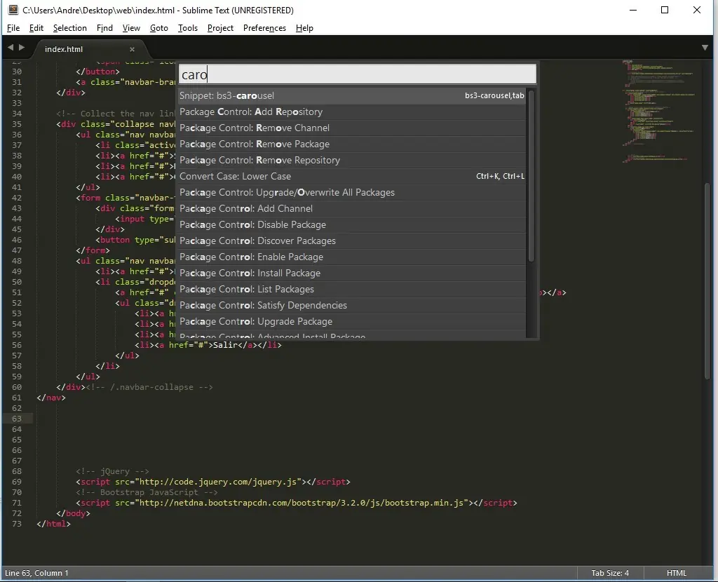This screenshot has height=582, width=718.
Task: Click the jquery.js script URL on line 69
Action: tap(219, 482)
